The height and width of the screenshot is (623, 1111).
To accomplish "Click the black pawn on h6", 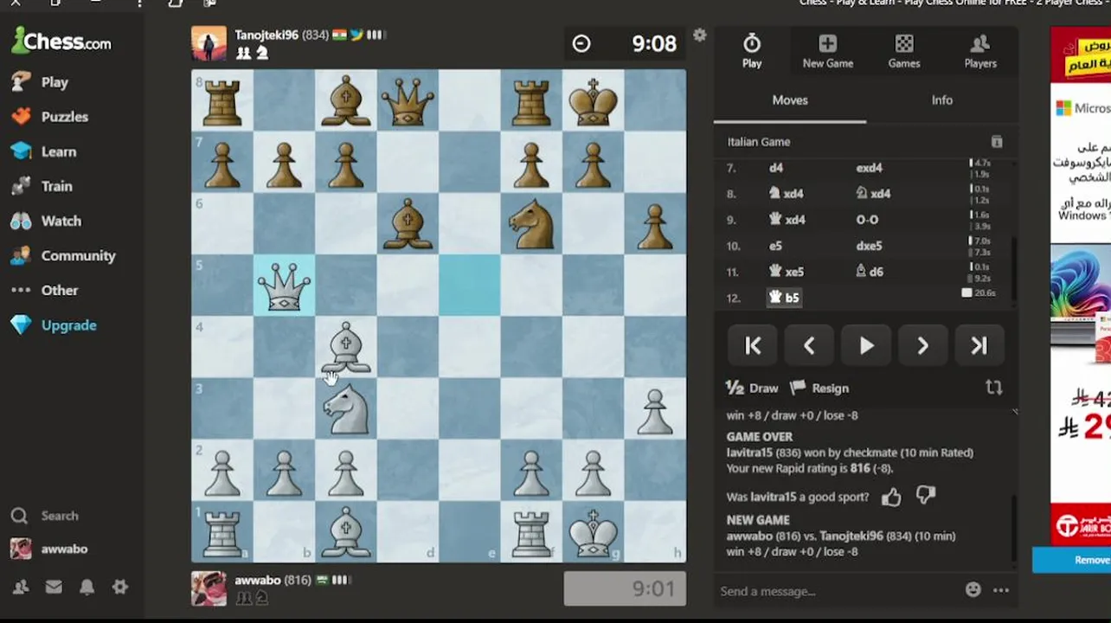I will pyautogui.click(x=655, y=224).
